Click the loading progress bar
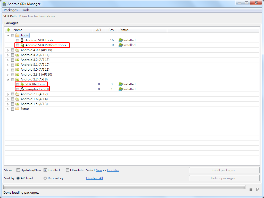This screenshot has height=198, width=264. [x=124, y=187]
